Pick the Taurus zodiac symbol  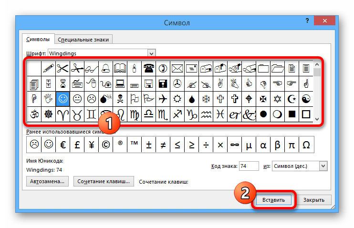77,114
